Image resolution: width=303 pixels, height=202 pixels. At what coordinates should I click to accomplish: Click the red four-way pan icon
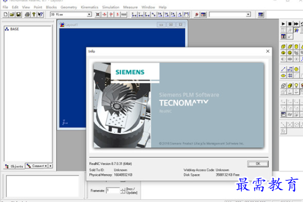pyautogui.click(x=111, y=14)
